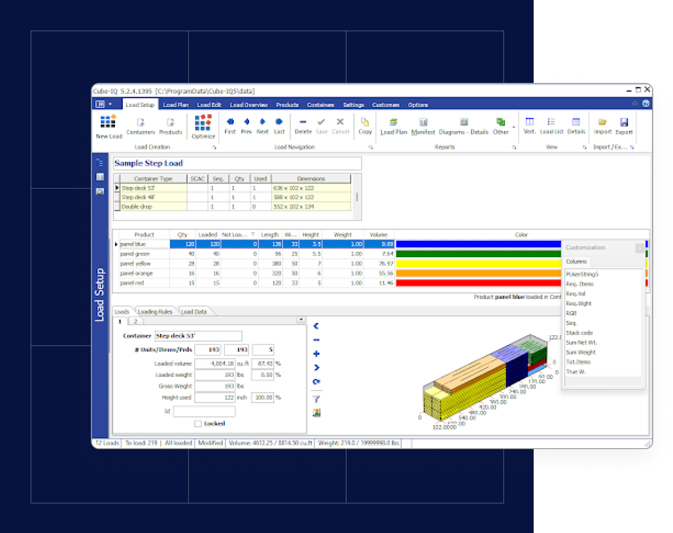
Task: Sort products by the Length column header
Action: pos(270,234)
